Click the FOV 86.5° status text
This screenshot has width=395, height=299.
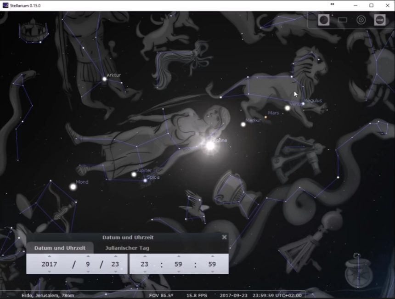pyautogui.click(x=161, y=295)
